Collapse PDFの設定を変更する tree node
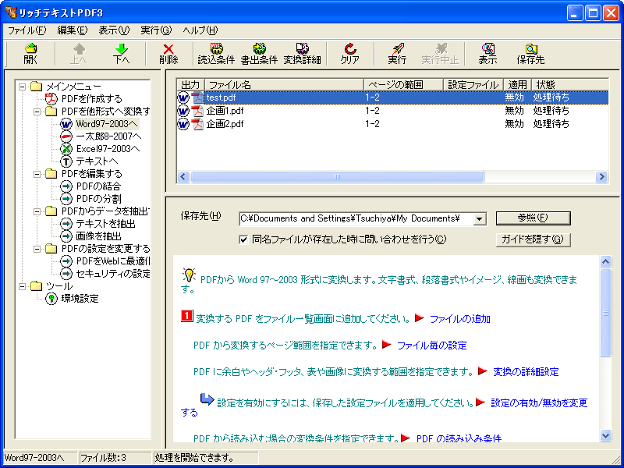Viewport: 624px width, 468px height. click(37, 249)
